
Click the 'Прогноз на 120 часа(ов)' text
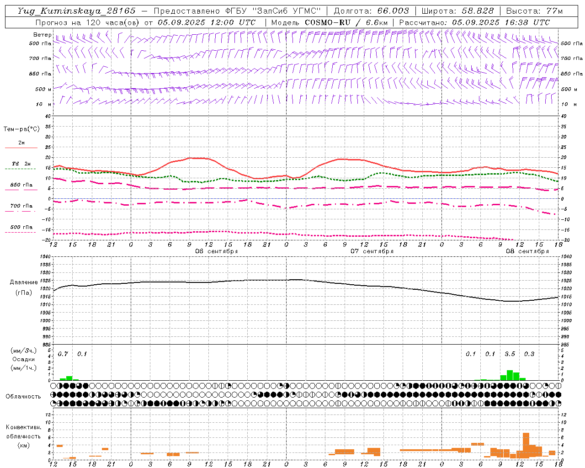[88, 22]
